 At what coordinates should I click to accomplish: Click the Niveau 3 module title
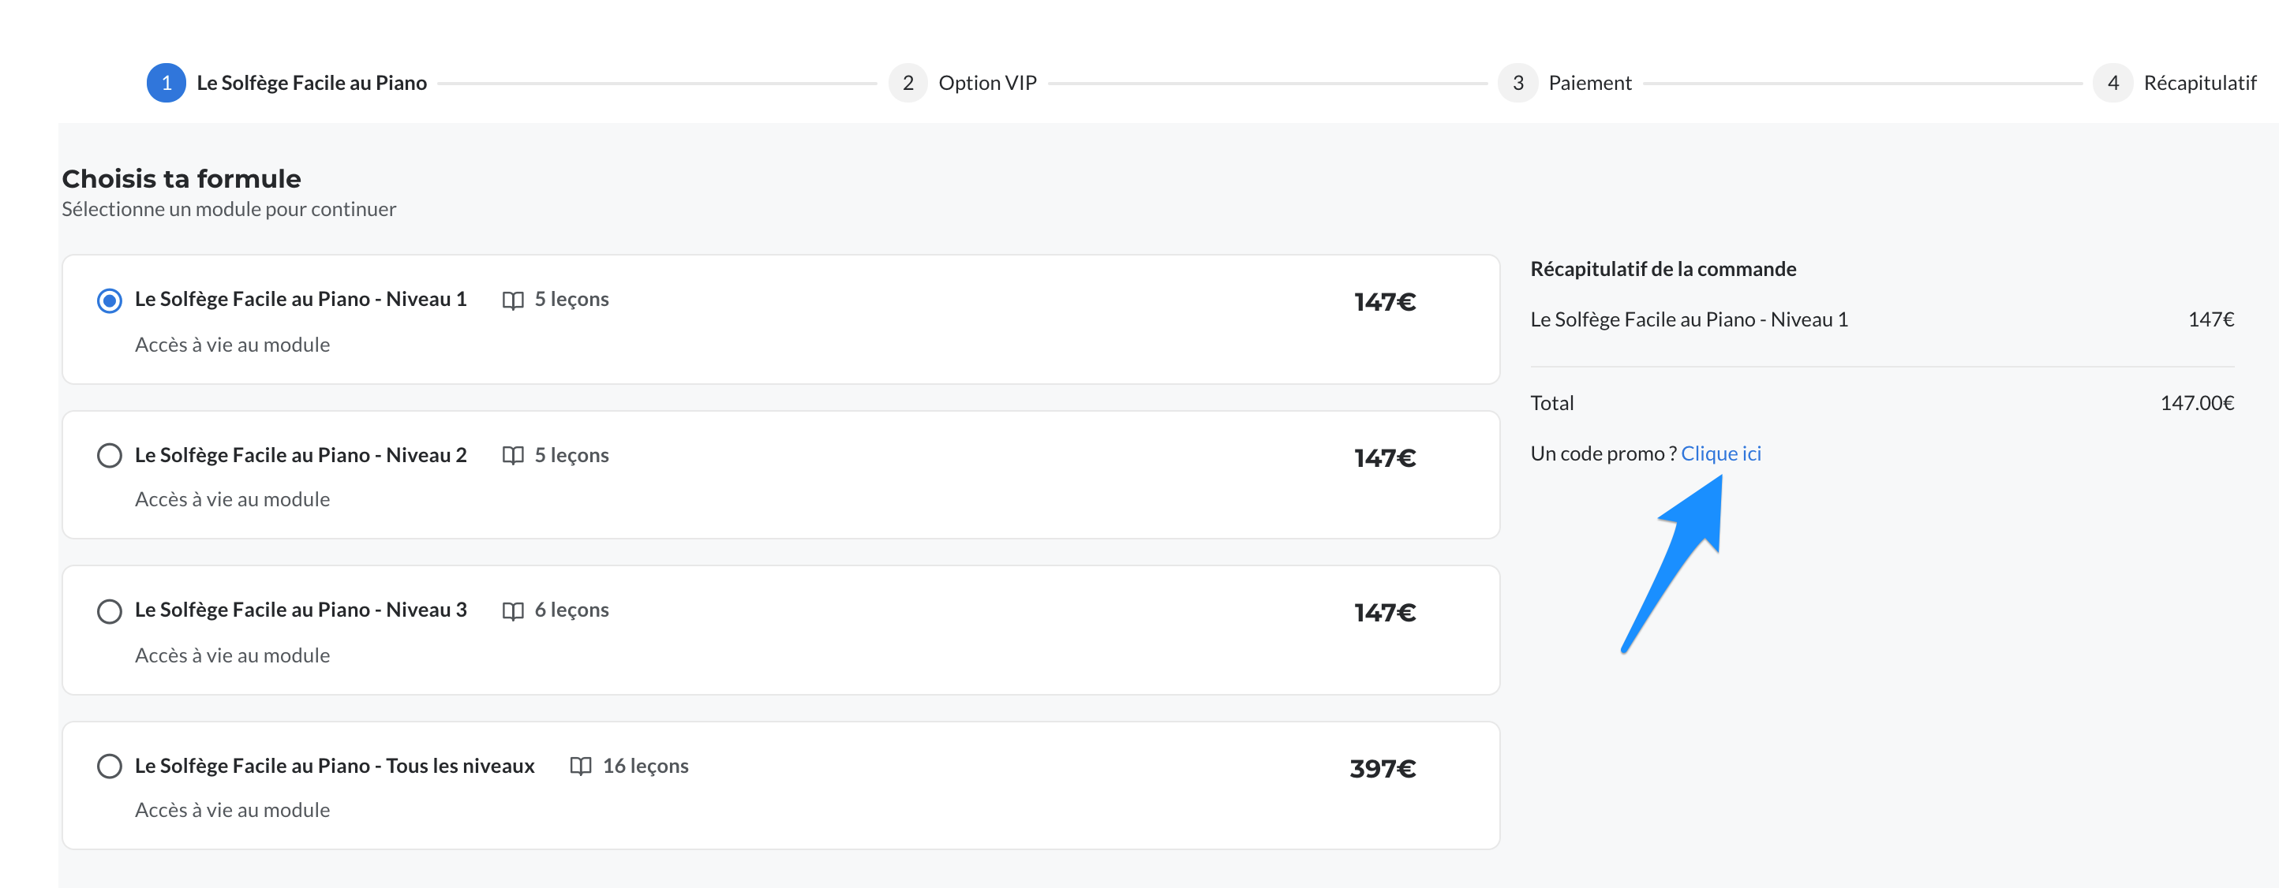[301, 610]
